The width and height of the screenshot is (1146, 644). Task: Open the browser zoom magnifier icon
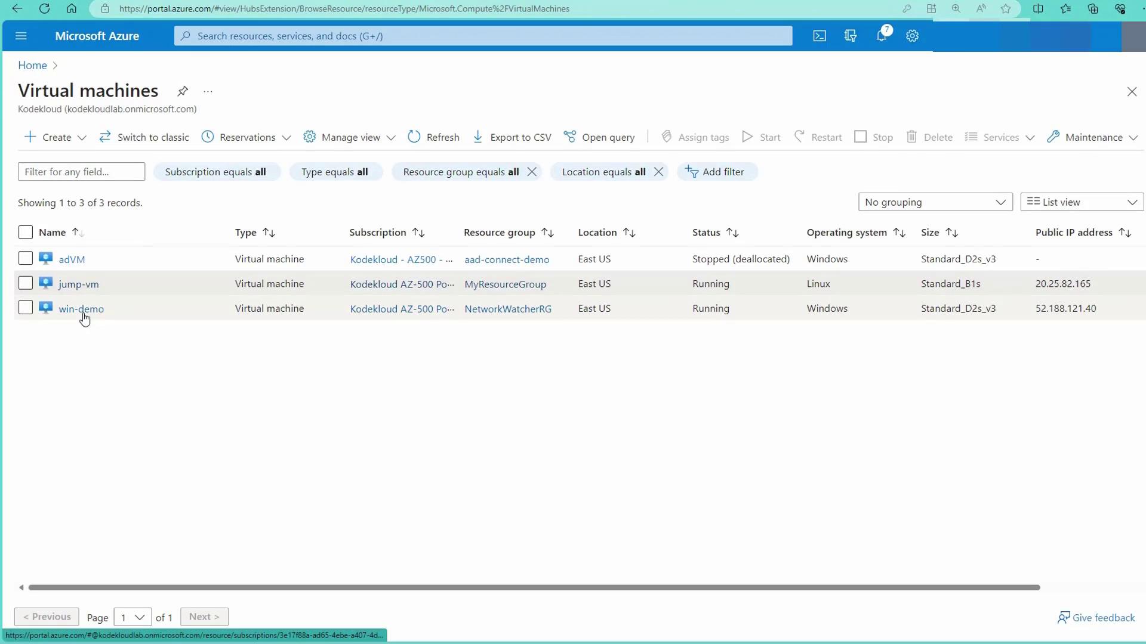pos(956,8)
